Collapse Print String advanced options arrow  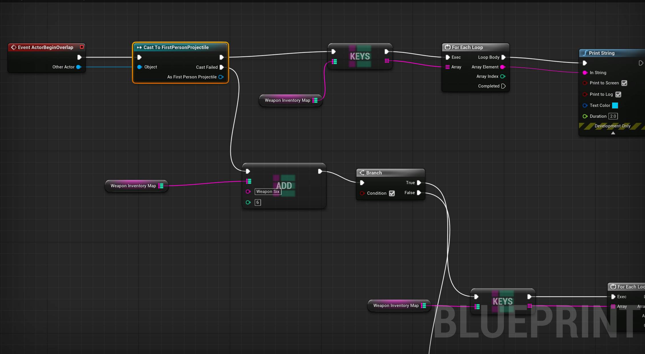click(613, 133)
